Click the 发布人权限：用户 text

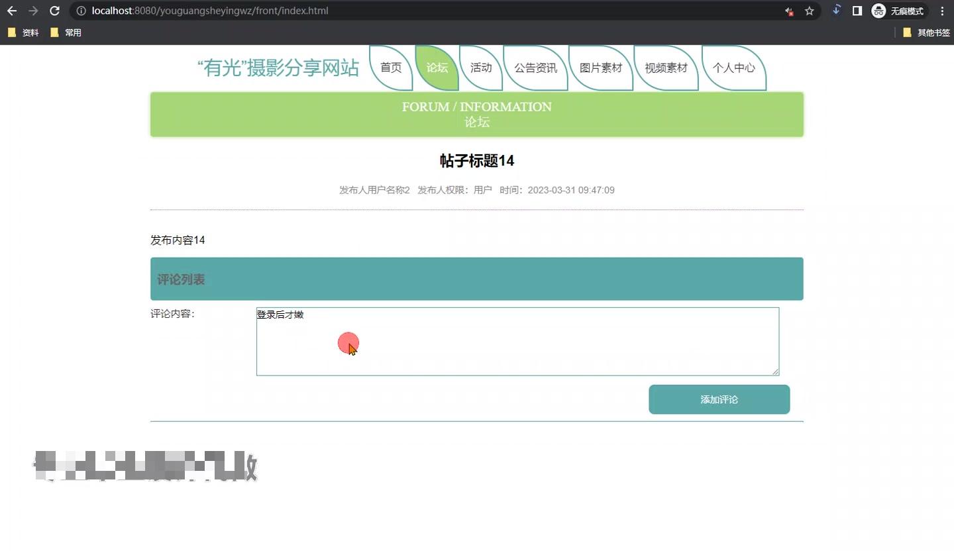[x=454, y=190]
